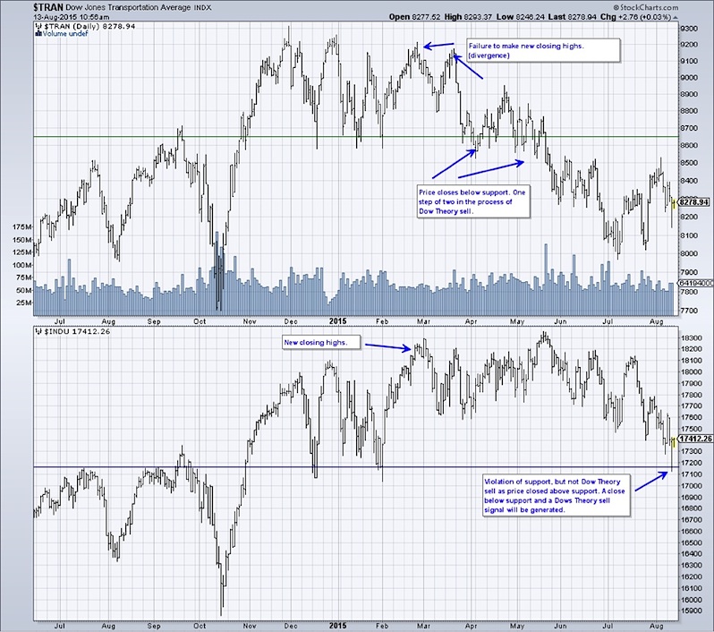The width and height of the screenshot is (714, 632).
Task: Click the Volume undef legend label
Action: (65, 33)
